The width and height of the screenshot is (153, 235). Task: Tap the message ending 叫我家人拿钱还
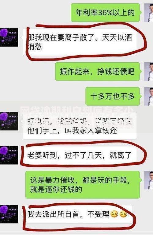tap(80, 126)
